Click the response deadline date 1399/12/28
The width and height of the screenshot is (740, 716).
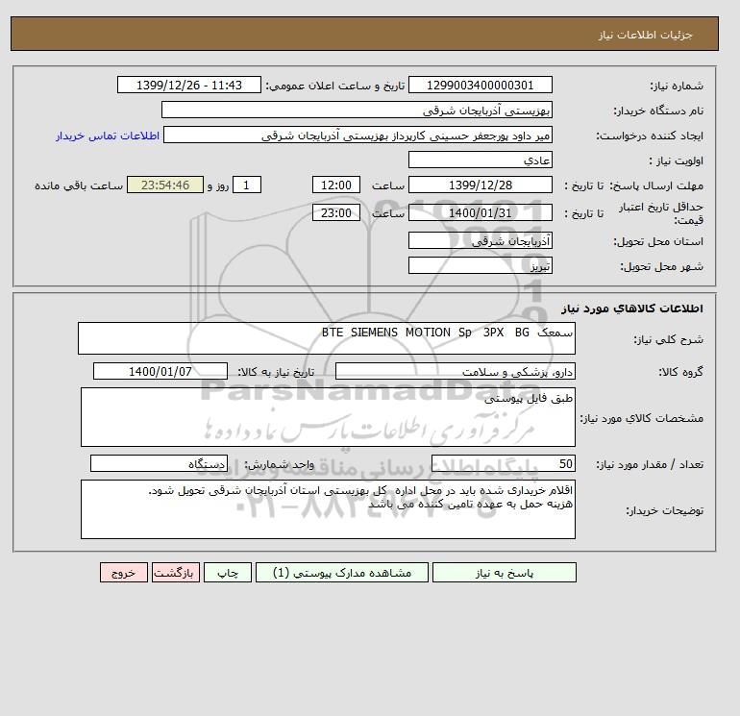pyautogui.click(x=480, y=185)
